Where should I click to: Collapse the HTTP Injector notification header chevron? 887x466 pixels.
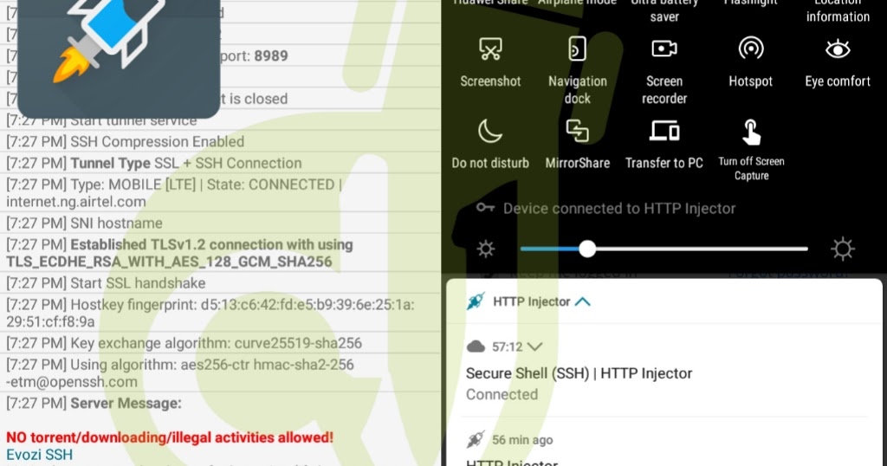(583, 302)
